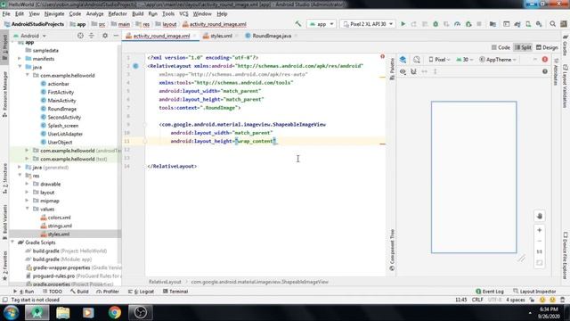Open the Android project view dropdown
Viewport: 570px width, 321px height.
pyautogui.click(x=29, y=36)
